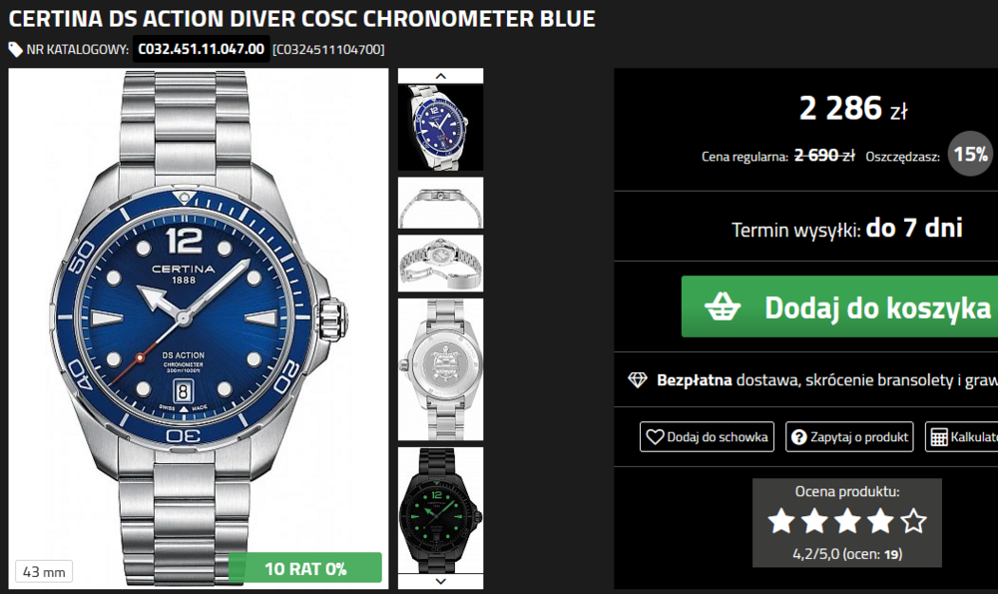The image size is (998, 594).
Task: Click the 15% savings badge
Action: [x=971, y=154]
